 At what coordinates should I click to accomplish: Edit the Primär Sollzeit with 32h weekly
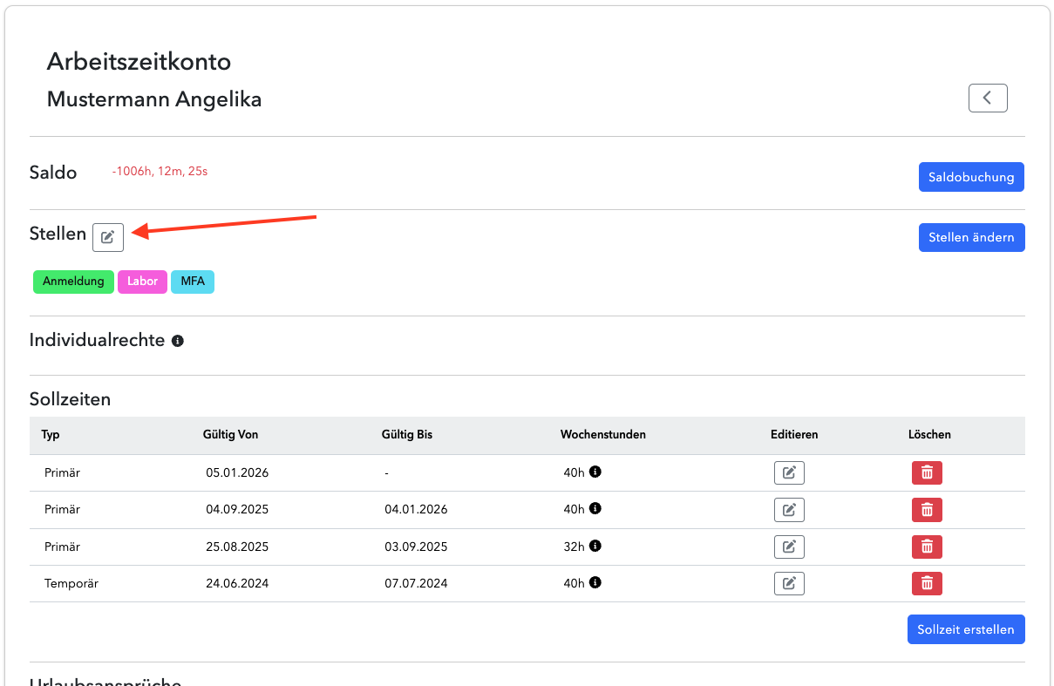pyautogui.click(x=789, y=547)
